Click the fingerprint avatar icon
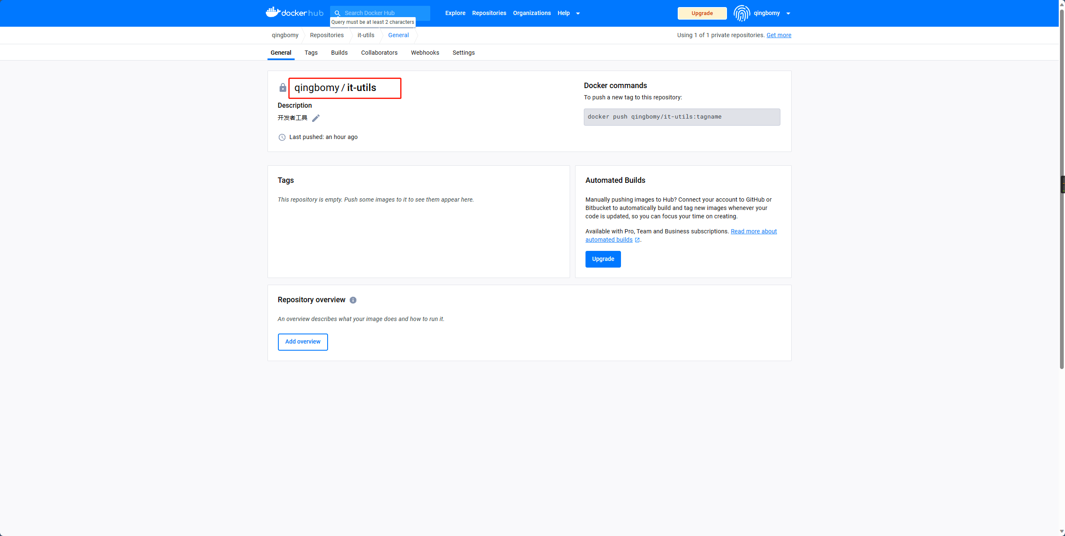This screenshot has height=536, width=1065. pyautogui.click(x=742, y=13)
